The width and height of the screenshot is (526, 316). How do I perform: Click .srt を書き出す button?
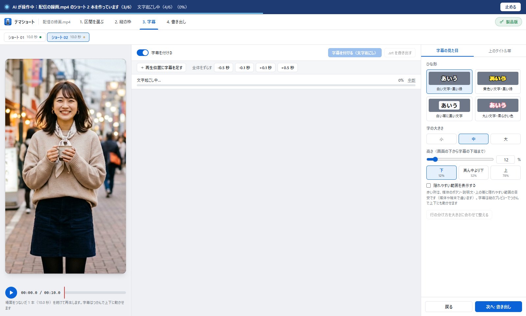(x=400, y=53)
